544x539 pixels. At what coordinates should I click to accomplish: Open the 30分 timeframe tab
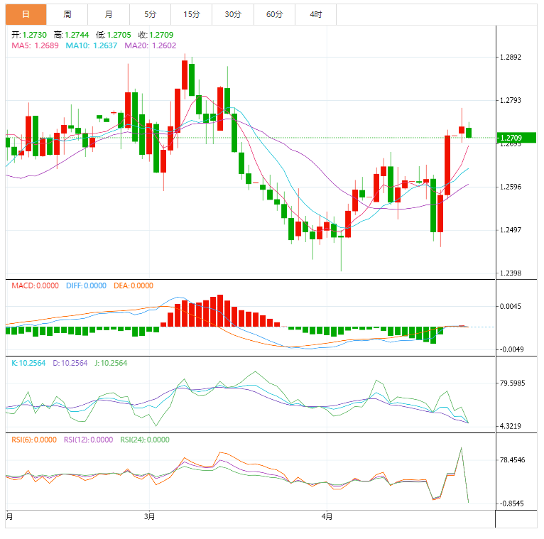click(233, 14)
